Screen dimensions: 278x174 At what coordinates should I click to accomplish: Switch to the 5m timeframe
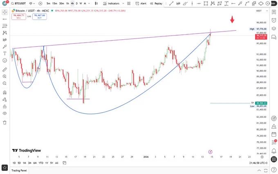(x=48, y=3)
